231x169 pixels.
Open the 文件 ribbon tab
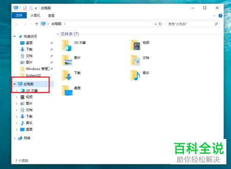click(19, 15)
